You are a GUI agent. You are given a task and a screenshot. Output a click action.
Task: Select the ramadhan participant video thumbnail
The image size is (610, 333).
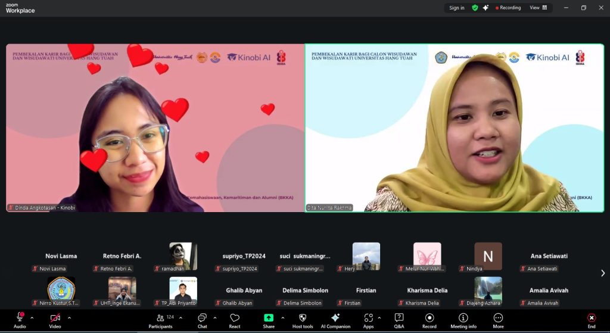tap(183, 256)
